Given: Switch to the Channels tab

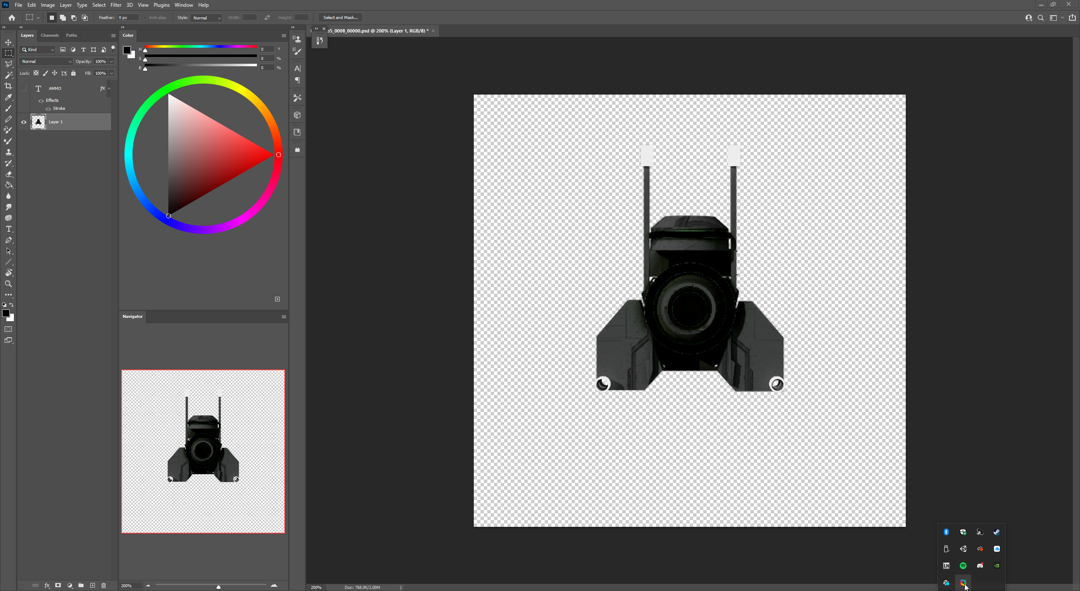Looking at the screenshot, I should [50, 35].
